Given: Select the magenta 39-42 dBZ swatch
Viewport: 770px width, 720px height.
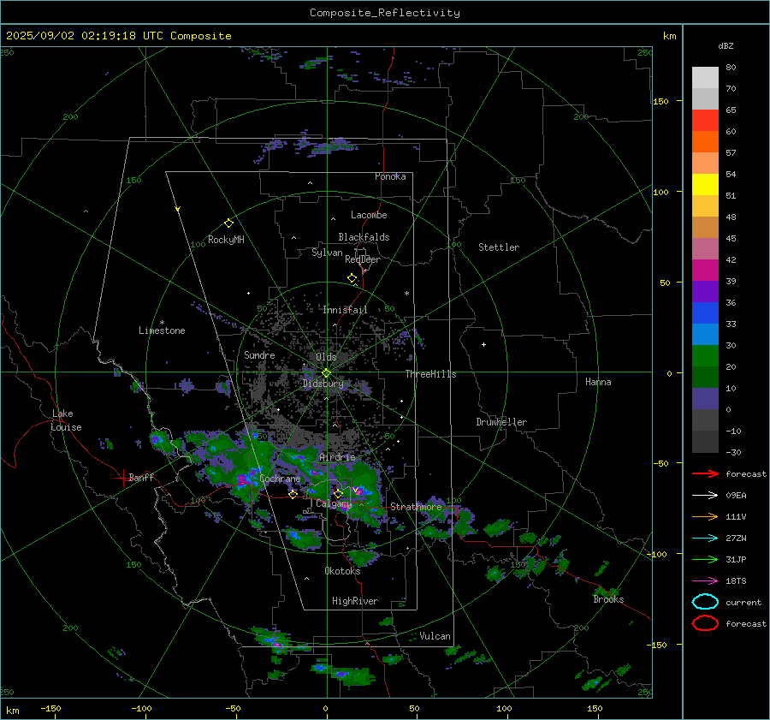Looking at the screenshot, I should [705, 271].
